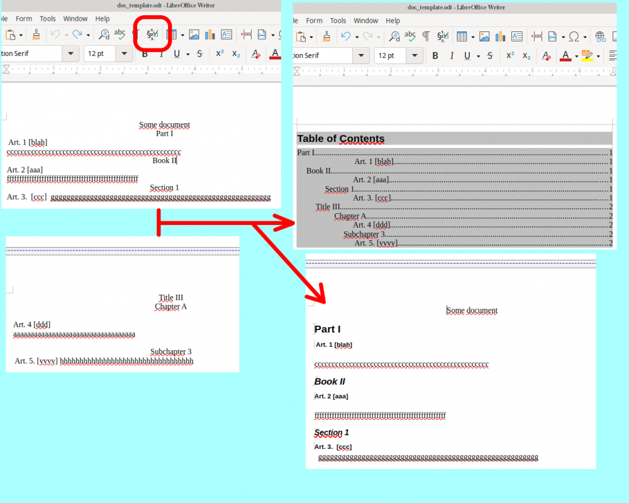Toggle Superscript in right window
The width and height of the screenshot is (629, 503).
coord(510,55)
